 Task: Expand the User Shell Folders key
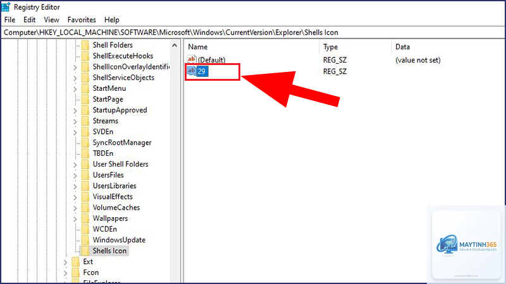(x=75, y=165)
